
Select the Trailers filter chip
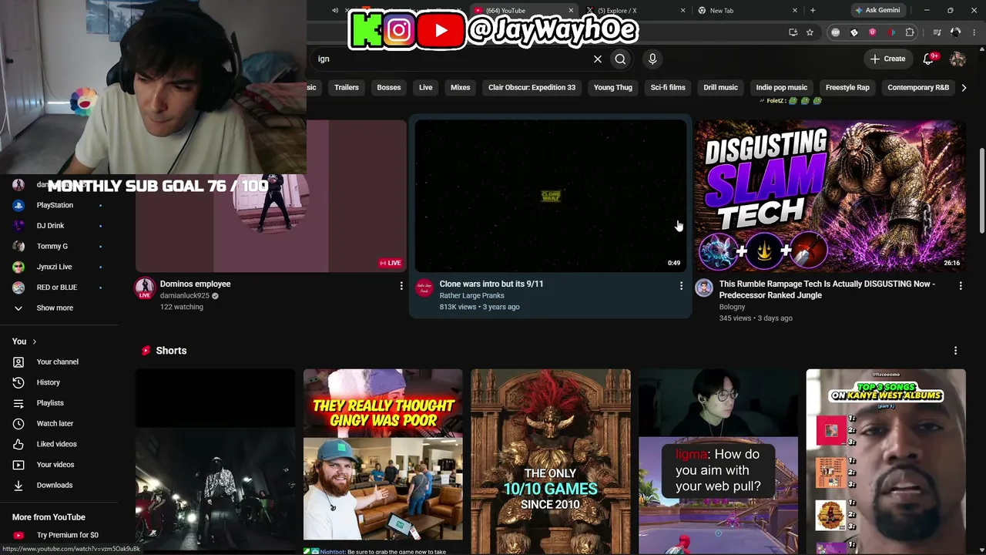(347, 88)
